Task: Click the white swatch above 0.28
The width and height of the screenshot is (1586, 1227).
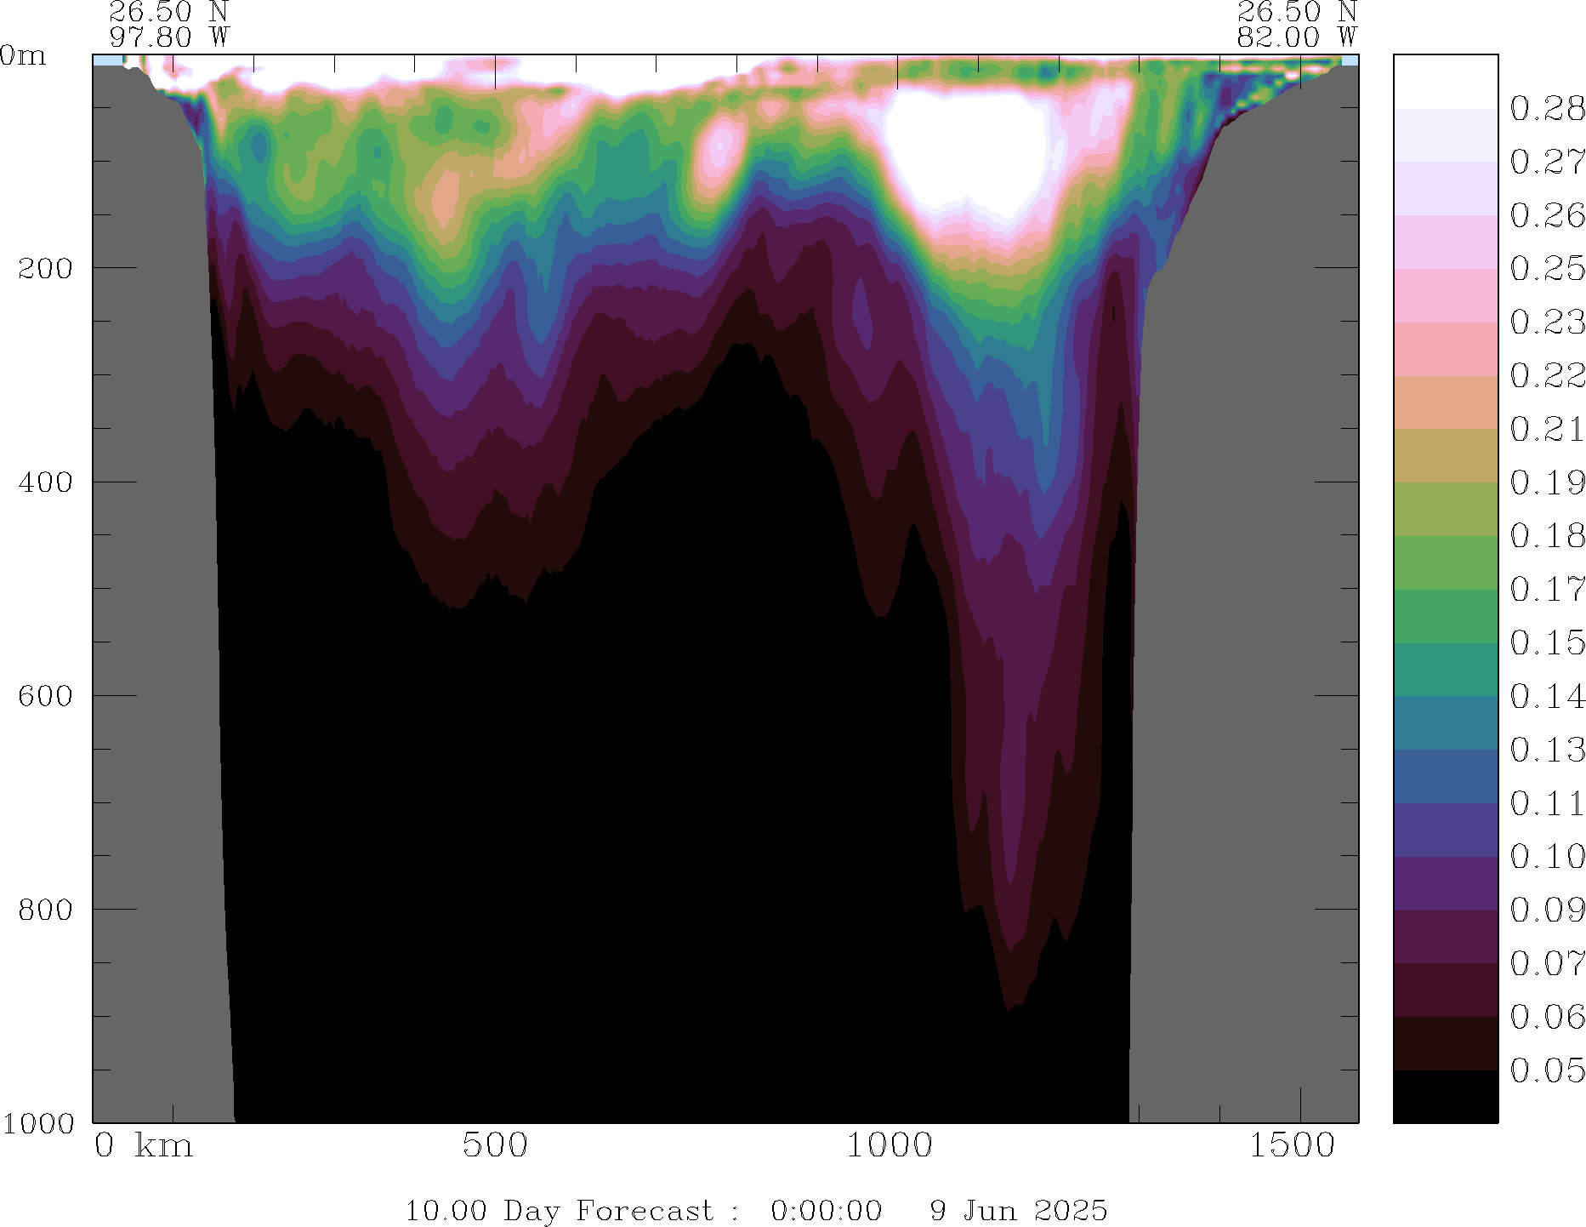Action: pyautogui.click(x=1445, y=82)
